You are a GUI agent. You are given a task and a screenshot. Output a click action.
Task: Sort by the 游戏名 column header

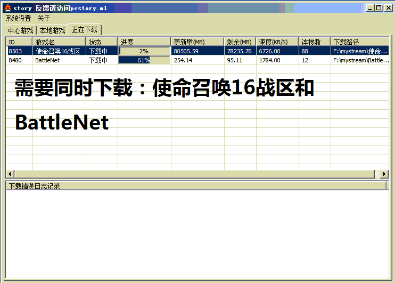(59, 42)
